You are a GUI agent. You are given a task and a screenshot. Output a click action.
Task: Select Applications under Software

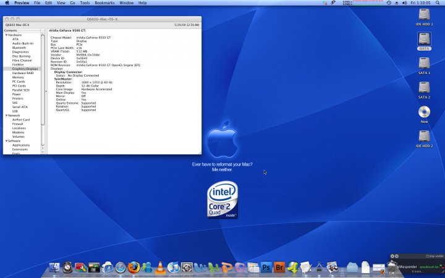tap(21, 145)
